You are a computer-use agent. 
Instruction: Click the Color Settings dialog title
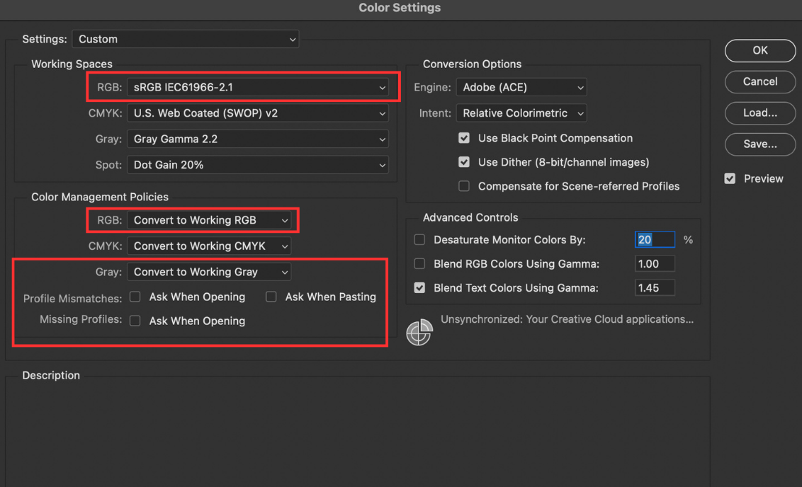(400, 8)
